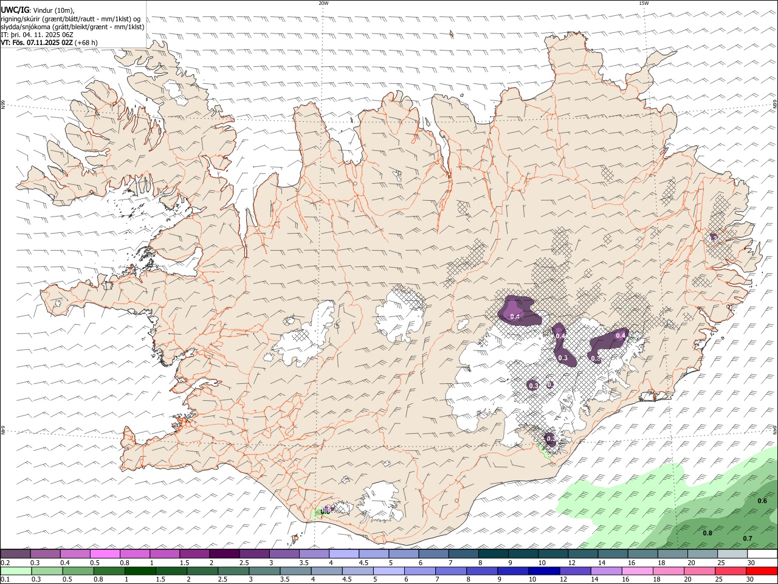This screenshot has height=584, width=778.
Task: Click the '0.7' value in the green offshore area
Action: click(x=748, y=538)
